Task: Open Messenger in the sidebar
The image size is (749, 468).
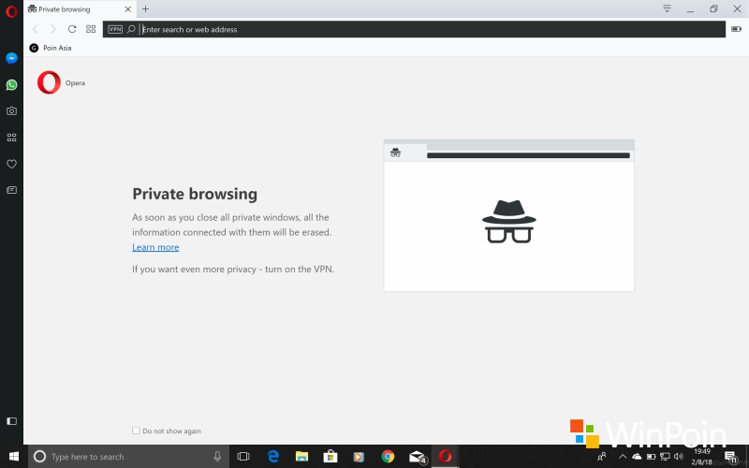Action: 11,58
